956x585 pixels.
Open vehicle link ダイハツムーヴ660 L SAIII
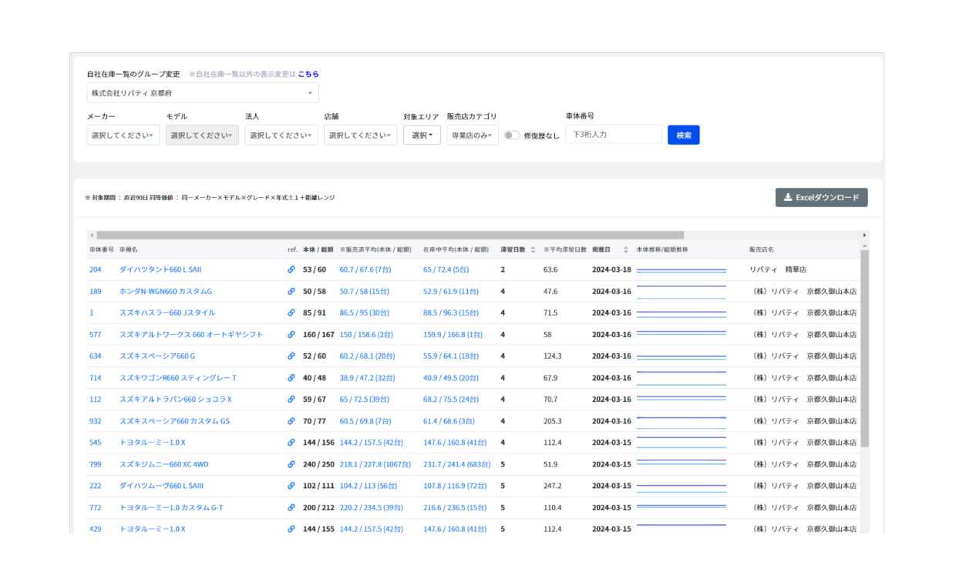coord(162,486)
